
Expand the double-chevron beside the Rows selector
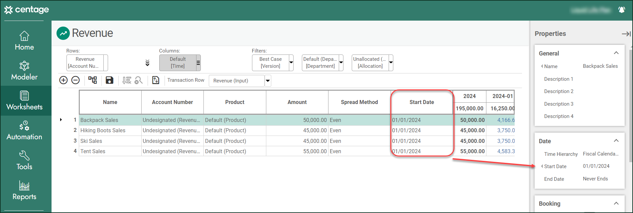coord(147,63)
